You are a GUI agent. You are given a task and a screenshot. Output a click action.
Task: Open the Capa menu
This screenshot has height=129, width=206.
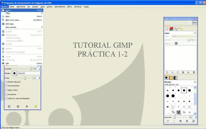point(42,6)
